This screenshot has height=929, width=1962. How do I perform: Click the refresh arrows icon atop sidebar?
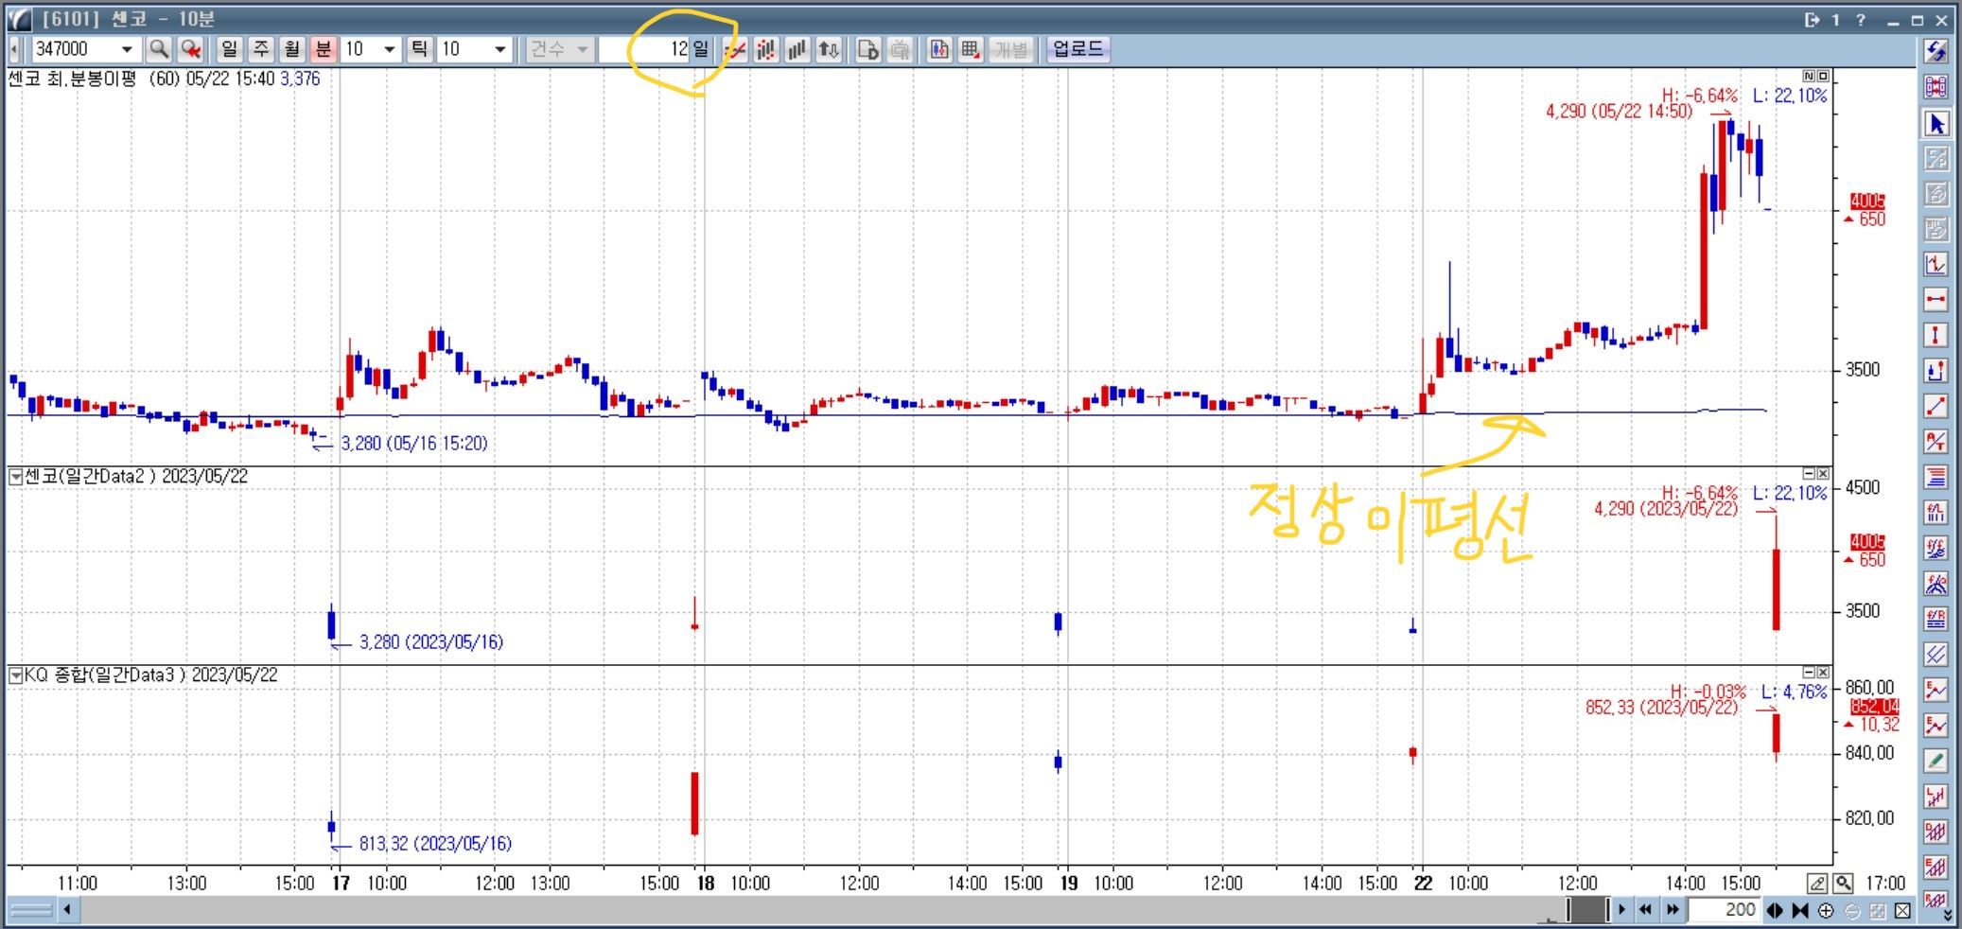[1936, 51]
